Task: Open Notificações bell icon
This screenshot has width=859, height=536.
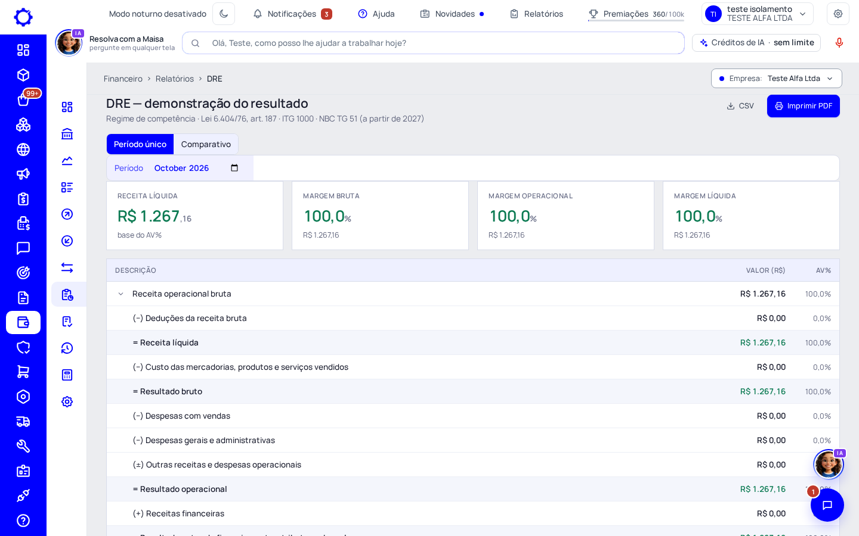Action: tap(258, 14)
